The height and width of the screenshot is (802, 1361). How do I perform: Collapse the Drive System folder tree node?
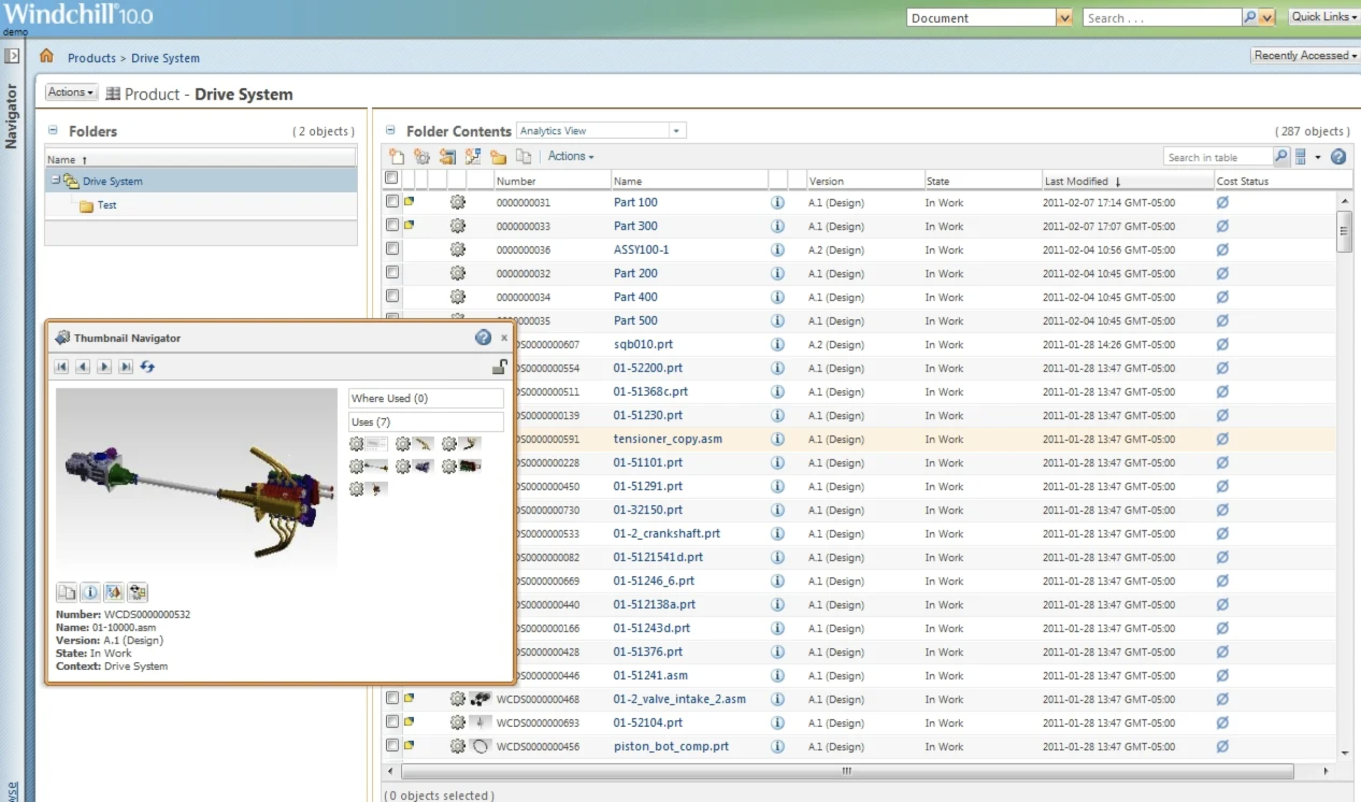point(55,181)
